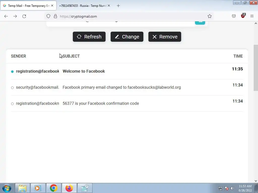Open the Welcome to Facebook email
The width and height of the screenshot is (258, 193).
pos(127,71)
